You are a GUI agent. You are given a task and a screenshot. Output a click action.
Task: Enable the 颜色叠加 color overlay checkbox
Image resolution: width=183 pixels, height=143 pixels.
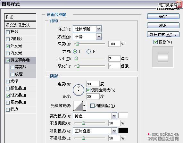8,88
